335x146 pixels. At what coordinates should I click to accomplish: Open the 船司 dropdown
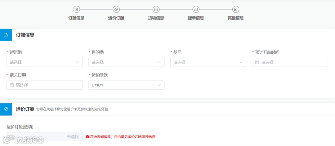(x=208, y=62)
